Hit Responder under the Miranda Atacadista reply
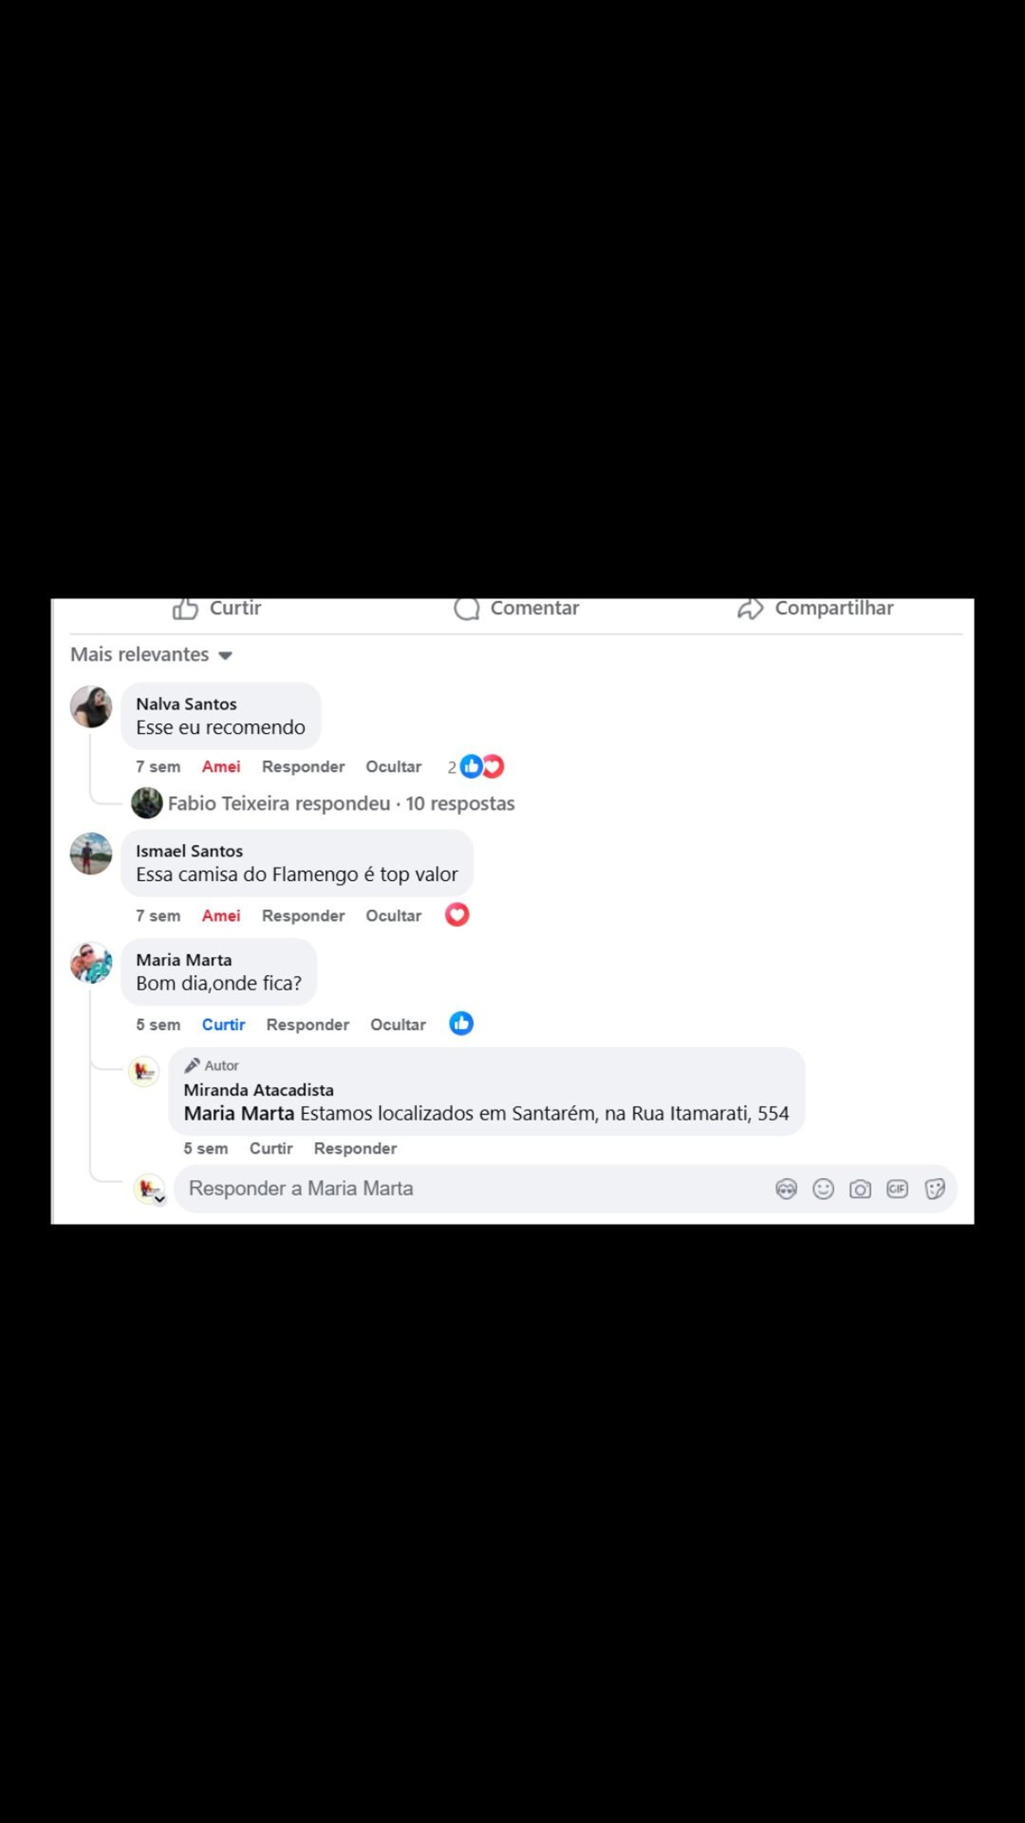 pos(355,1148)
